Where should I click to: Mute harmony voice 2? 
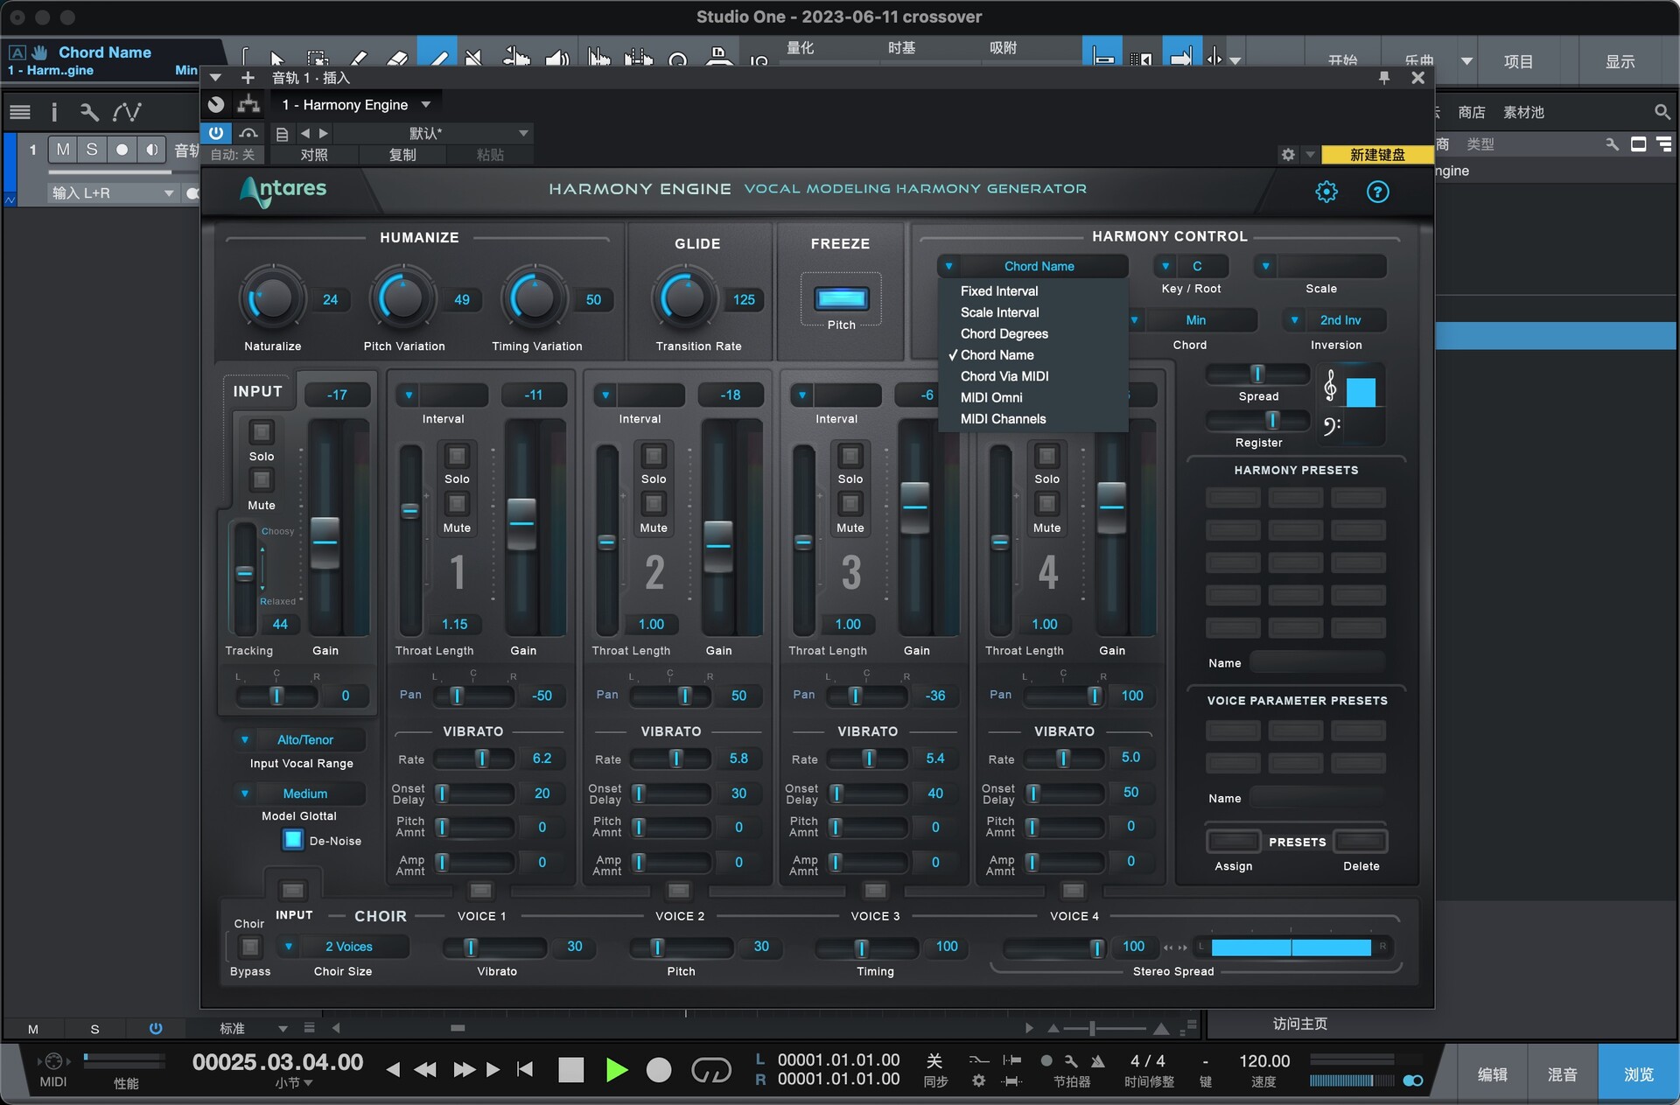point(654,503)
